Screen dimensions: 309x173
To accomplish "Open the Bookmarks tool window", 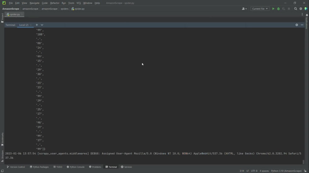I will (2, 139).
